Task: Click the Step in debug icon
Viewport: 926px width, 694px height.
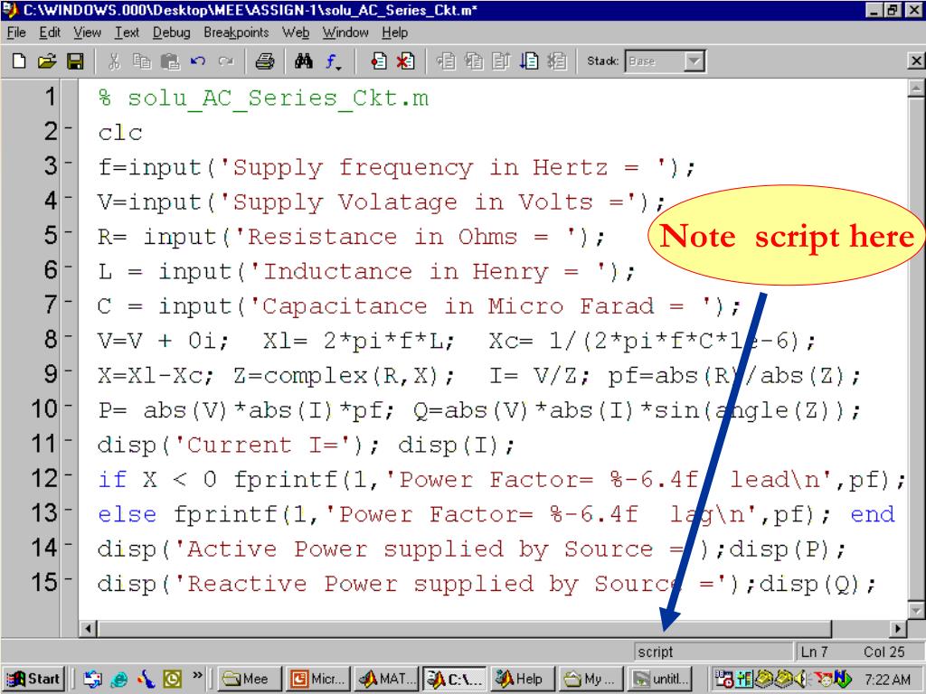Action: click(474, 61)
